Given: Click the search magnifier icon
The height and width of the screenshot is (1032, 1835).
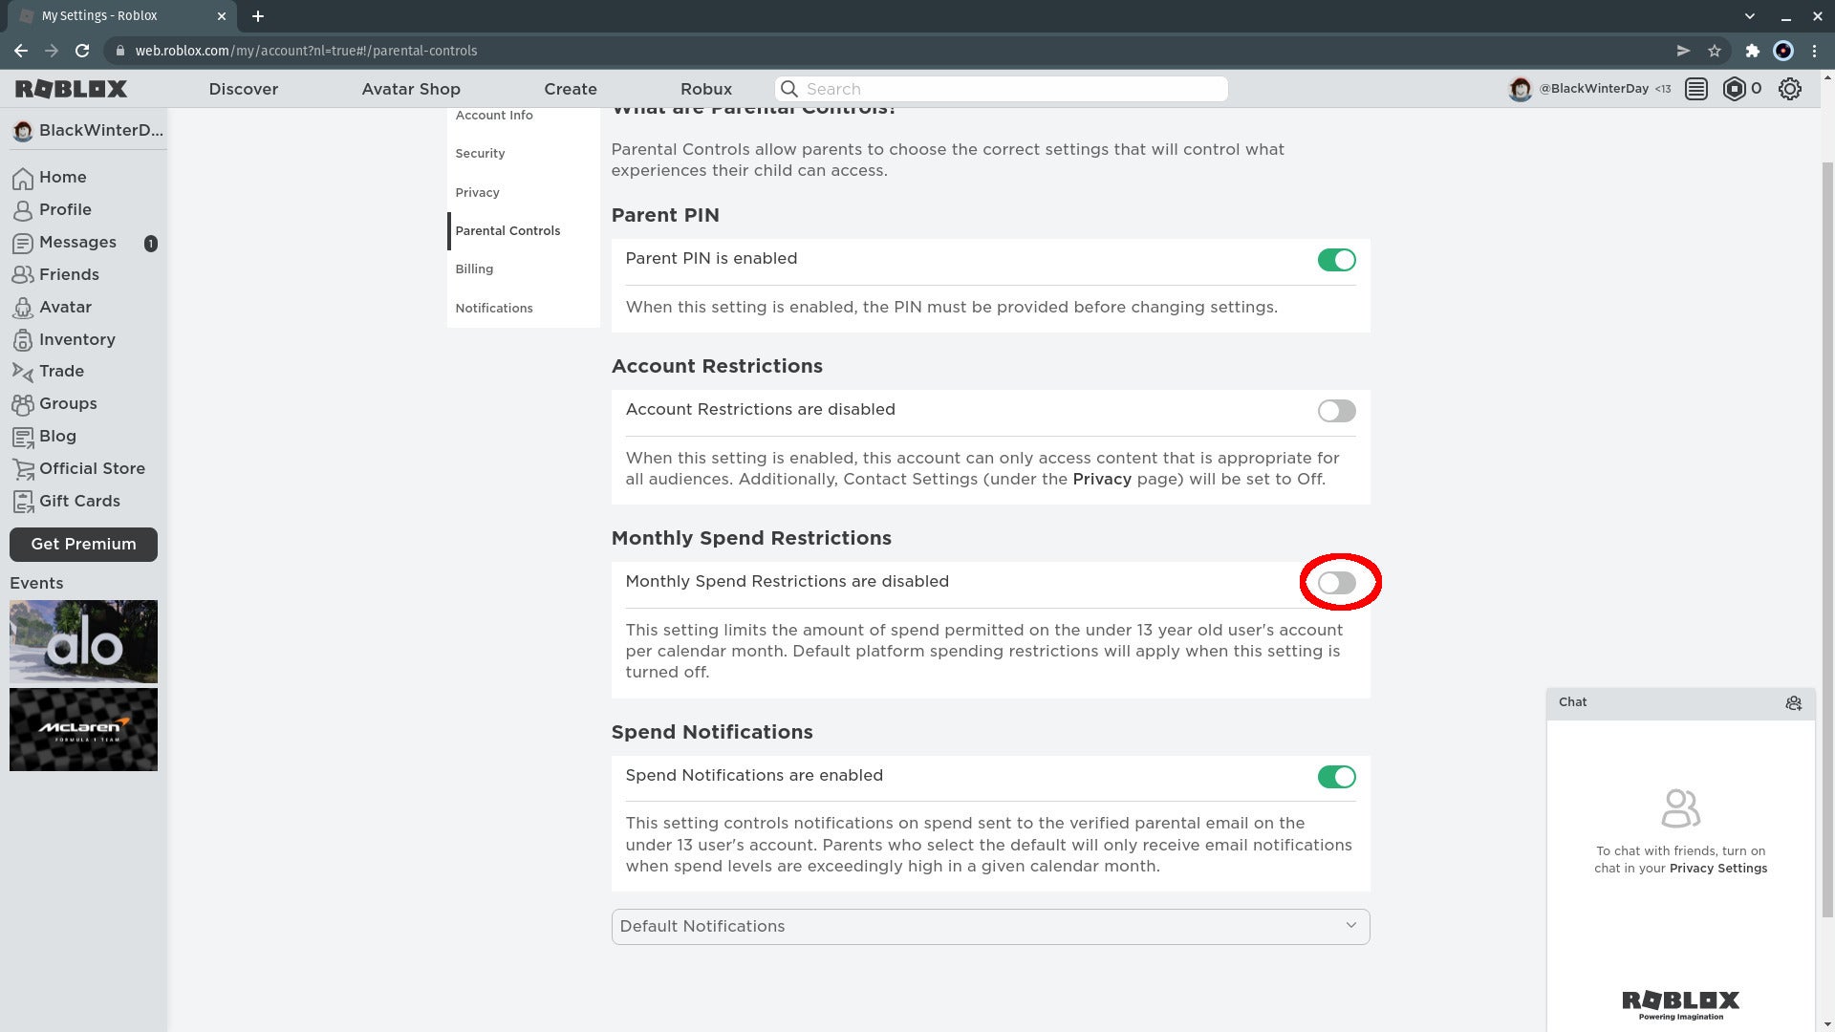Looking at the screenshot, I should pos(789,89).
